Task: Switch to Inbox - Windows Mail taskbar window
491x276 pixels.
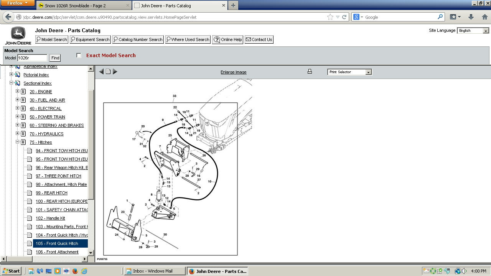Action: click(155, 271)
